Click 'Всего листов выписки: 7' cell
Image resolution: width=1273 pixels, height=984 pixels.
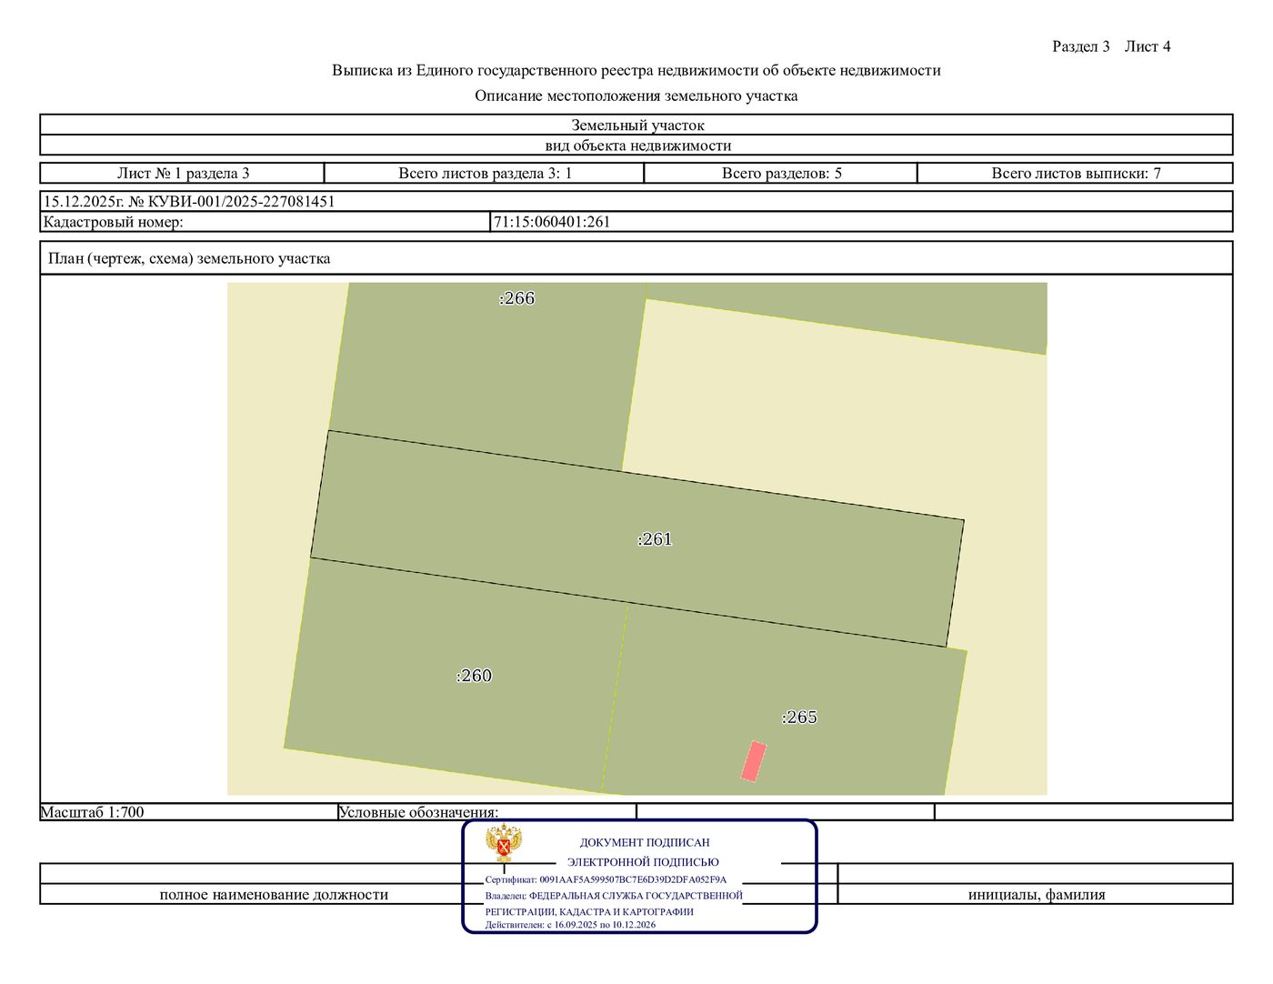pyautogui.click(x=1076, y=173)
